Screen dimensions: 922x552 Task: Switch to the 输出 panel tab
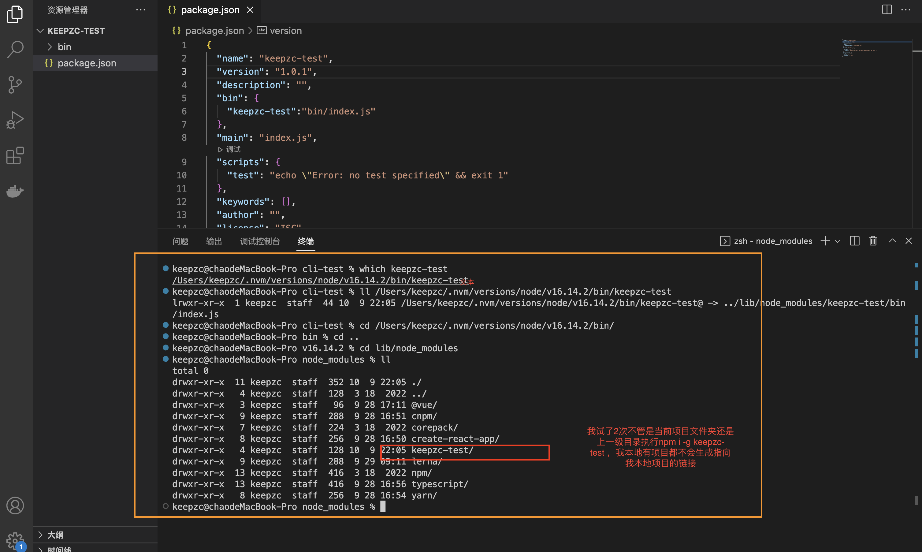(x=214, y=241)
